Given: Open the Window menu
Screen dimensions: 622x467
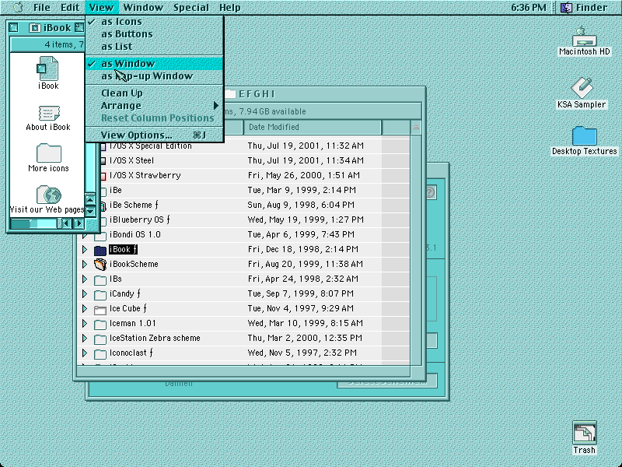Looking at the screenshot, I should pos(143,7).
